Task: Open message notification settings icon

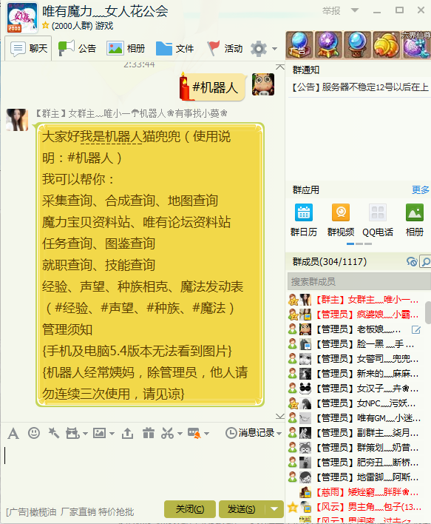Action: pyautogui.click(x=194, y=433)
